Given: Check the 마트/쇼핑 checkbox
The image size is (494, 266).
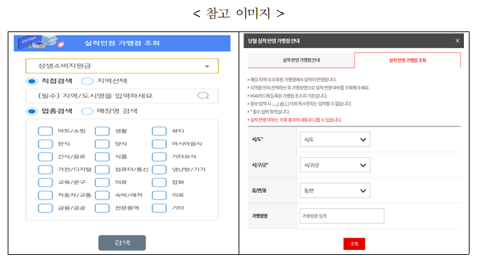Looking at the screenshot, I should (x=45, y=131).
